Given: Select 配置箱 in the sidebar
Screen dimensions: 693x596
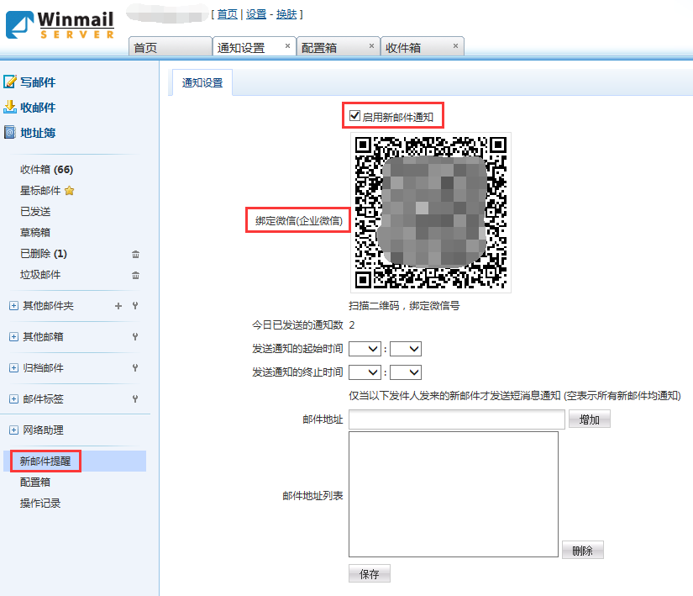Looking at the screenshot, I should pyautogui.click(x=35, y=482).
